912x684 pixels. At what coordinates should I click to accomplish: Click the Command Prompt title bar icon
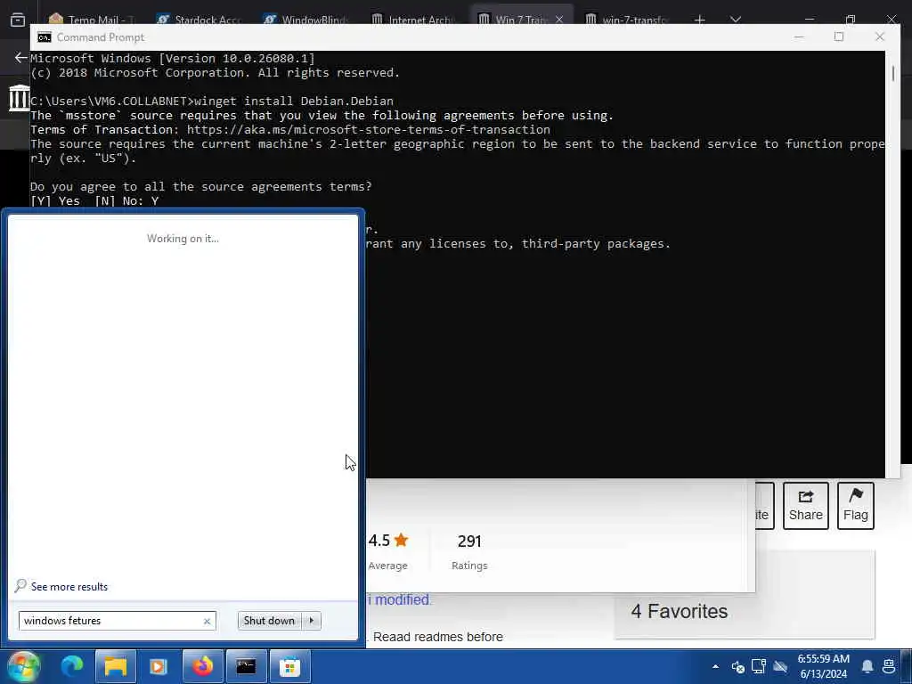click(x=45, y=37)
